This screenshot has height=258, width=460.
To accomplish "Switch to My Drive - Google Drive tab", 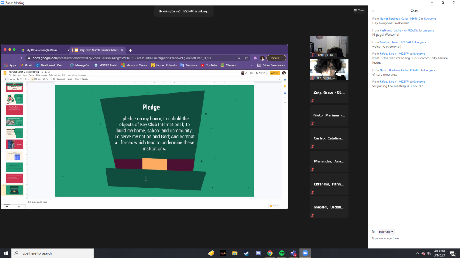I will pos(41,50).
